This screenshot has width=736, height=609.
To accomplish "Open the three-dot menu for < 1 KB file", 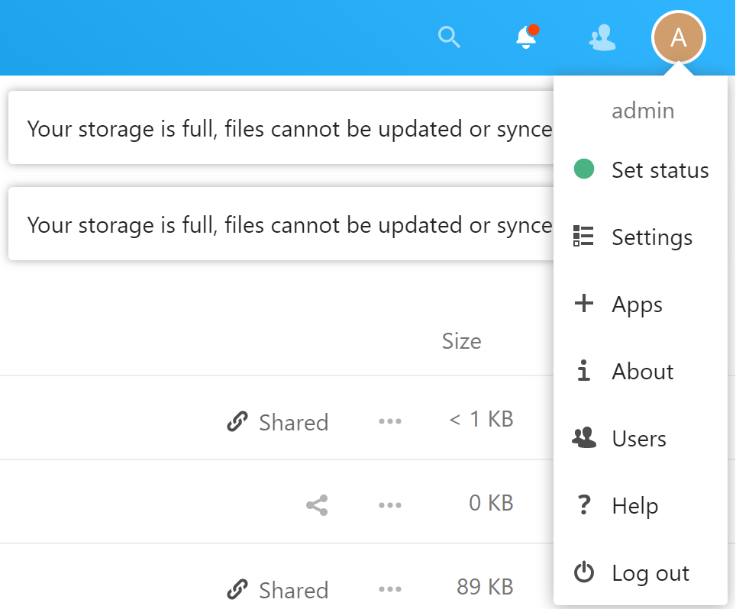I will (x=389, y=421).
